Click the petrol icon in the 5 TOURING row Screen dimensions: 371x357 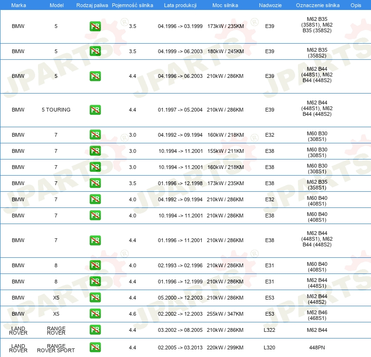pyautogui.click(x=95, y=110)
